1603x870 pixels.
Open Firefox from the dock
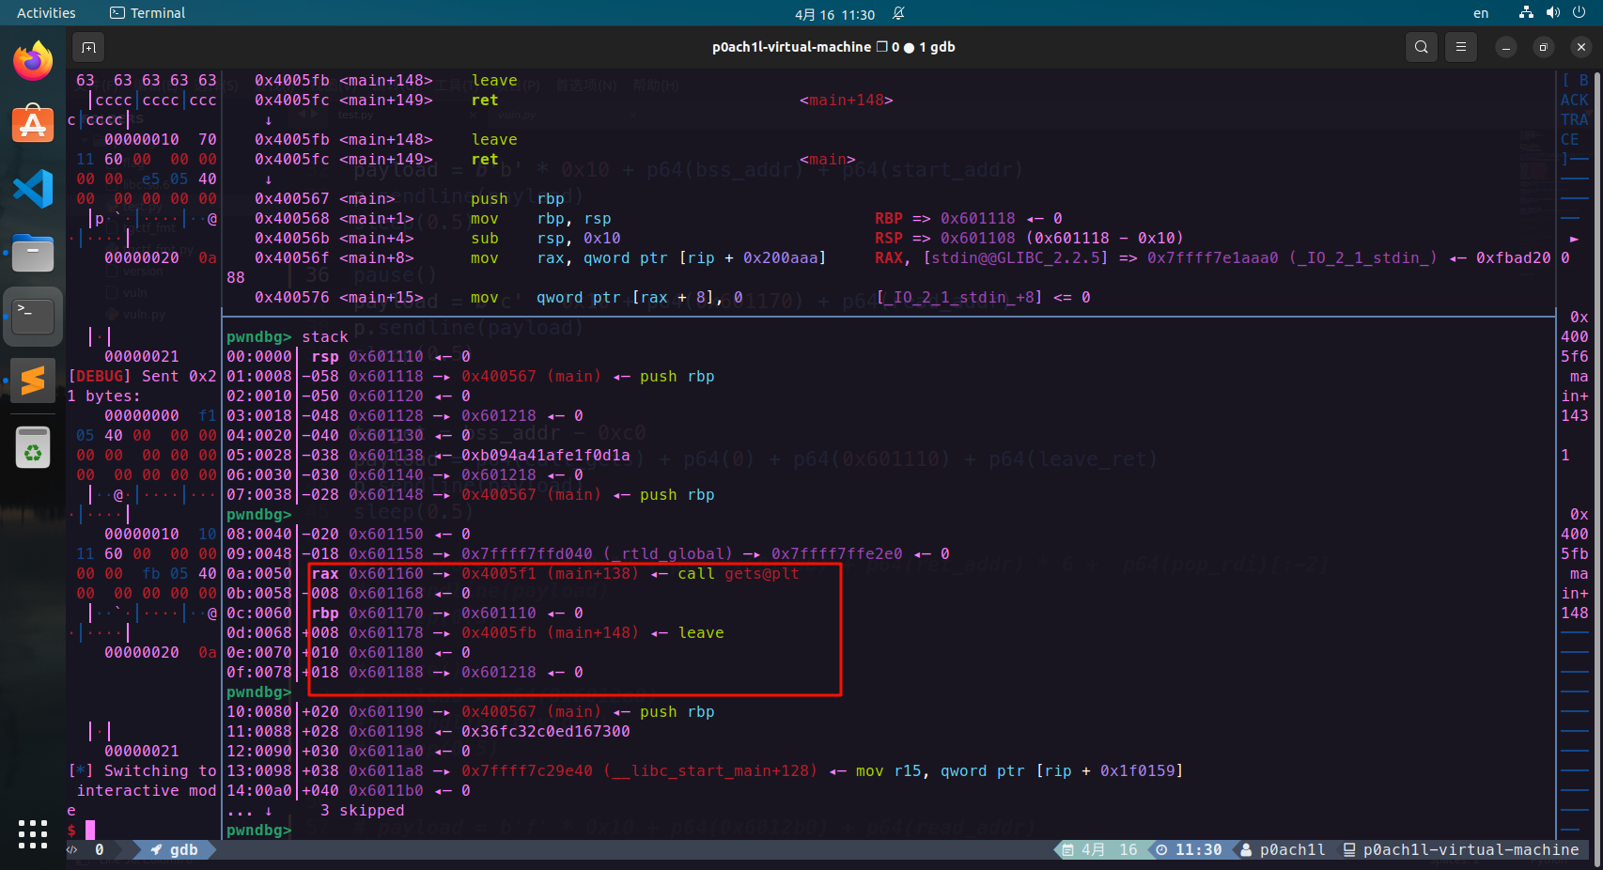pos(33,61)
